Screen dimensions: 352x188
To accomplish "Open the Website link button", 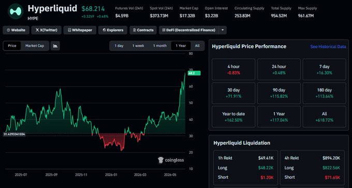I will (16, 30).
